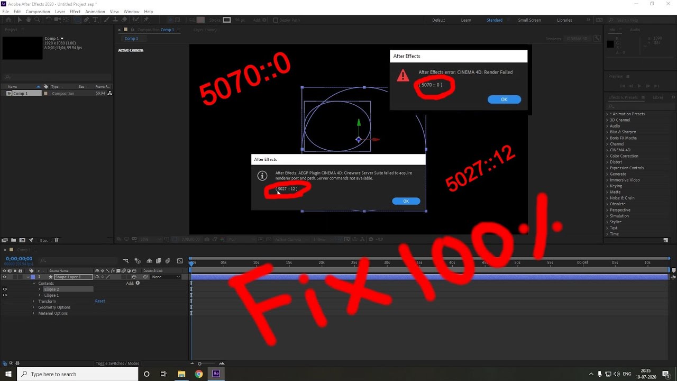Select the Selection tool arrow
This screenshot has height=381, width=677.
tap(20, 20)
